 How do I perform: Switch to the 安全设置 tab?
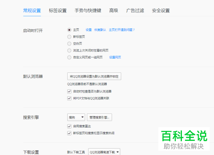pos(161,11)
